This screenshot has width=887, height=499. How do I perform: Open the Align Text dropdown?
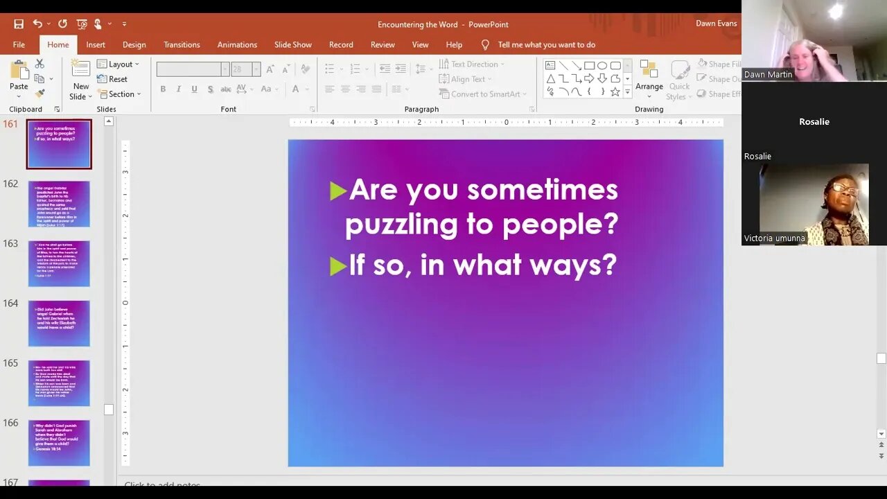click(x=465, y=79)
